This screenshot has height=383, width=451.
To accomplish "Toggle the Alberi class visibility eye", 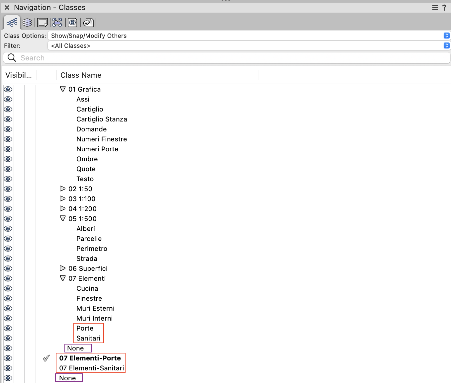I will click(x=8, y=229).
